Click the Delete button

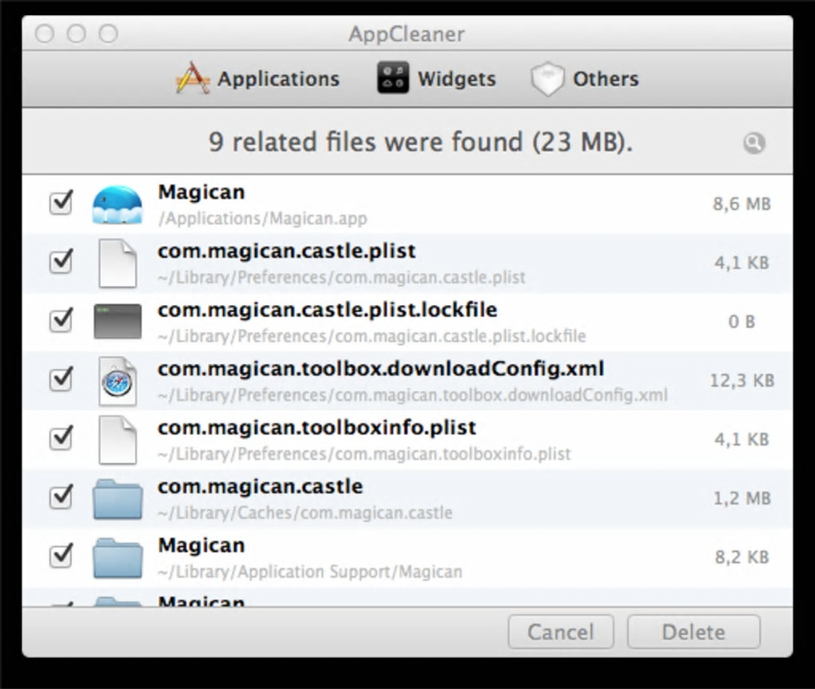coord(694,632)
